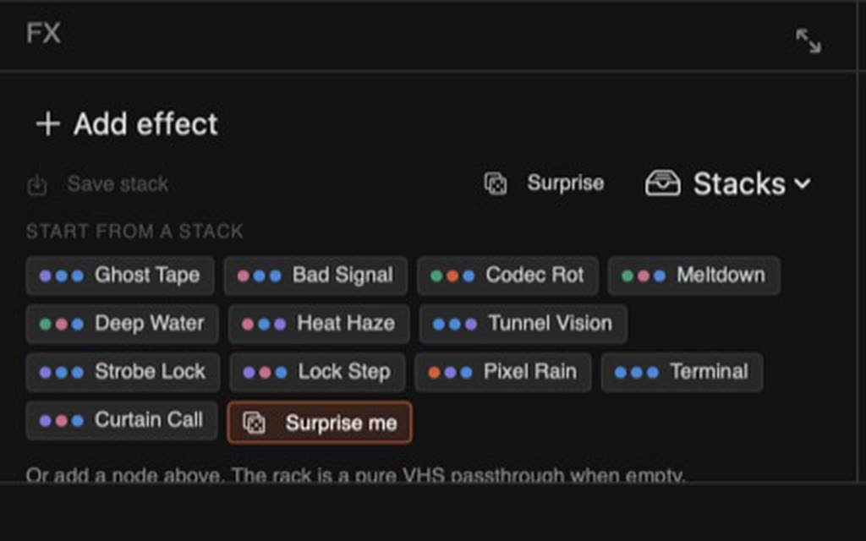This screenshot has height=541, width=866.
Task: Start from the Strobe Lock stack
Action: coord(123,372)
